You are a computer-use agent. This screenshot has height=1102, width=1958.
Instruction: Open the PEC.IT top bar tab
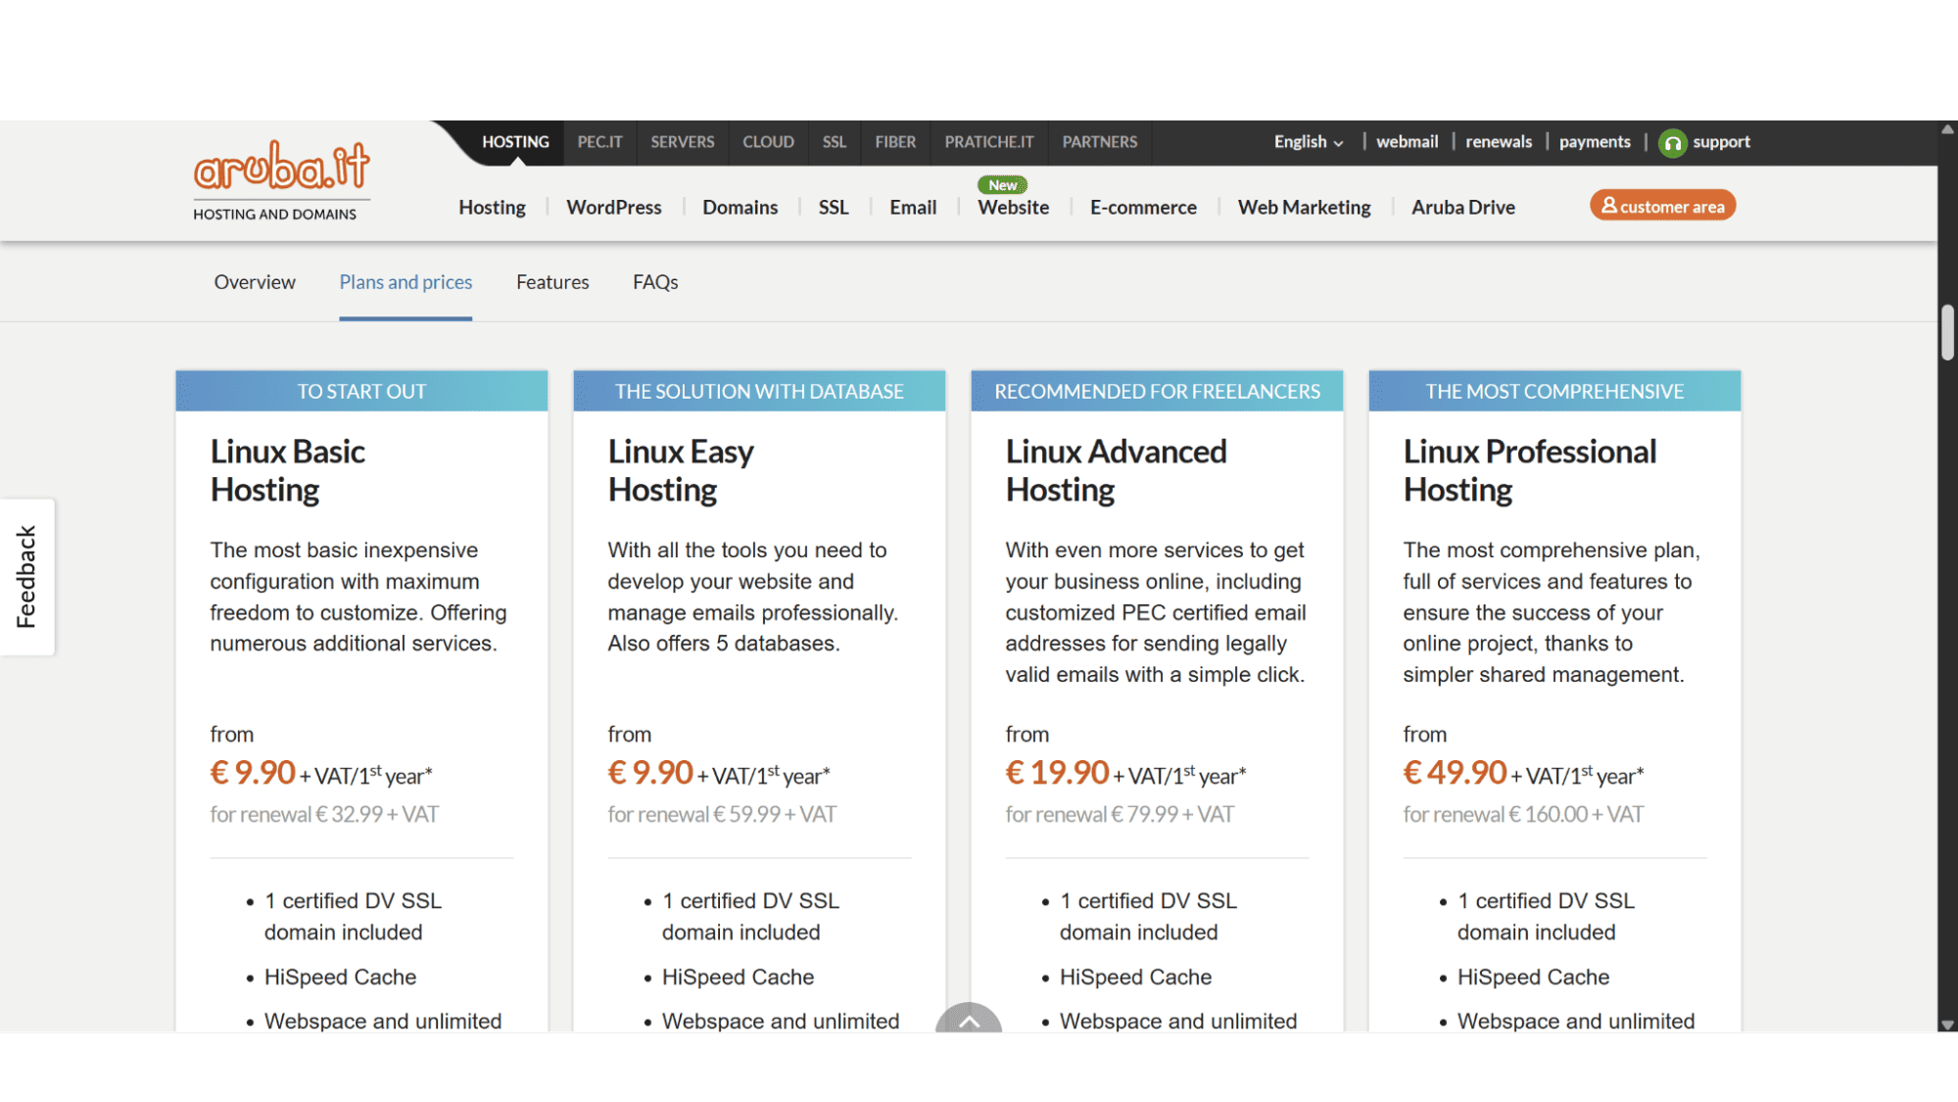tap(599, 142)
